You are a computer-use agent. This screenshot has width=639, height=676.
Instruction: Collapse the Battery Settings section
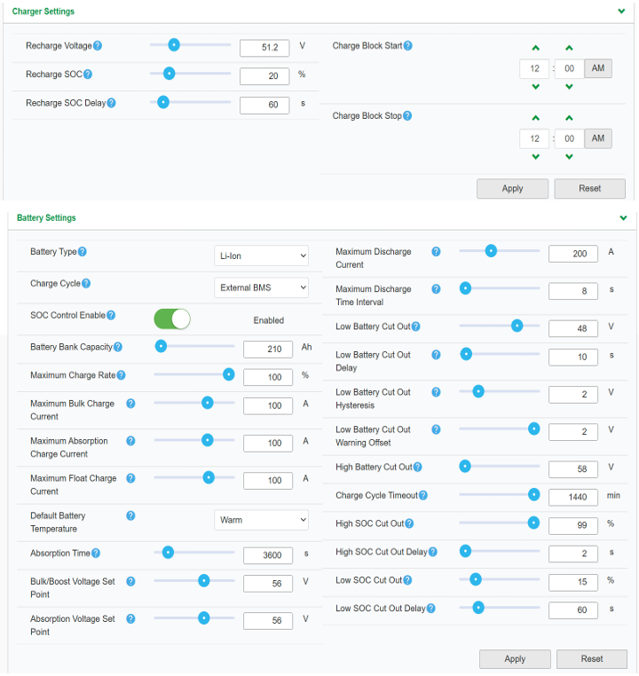tap(623, 218)
